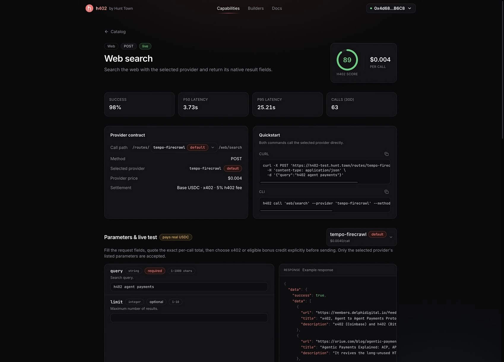Click the 'Quickstart' heading
Viewport: 504px width, 362px height.
(x=269, y=135)
